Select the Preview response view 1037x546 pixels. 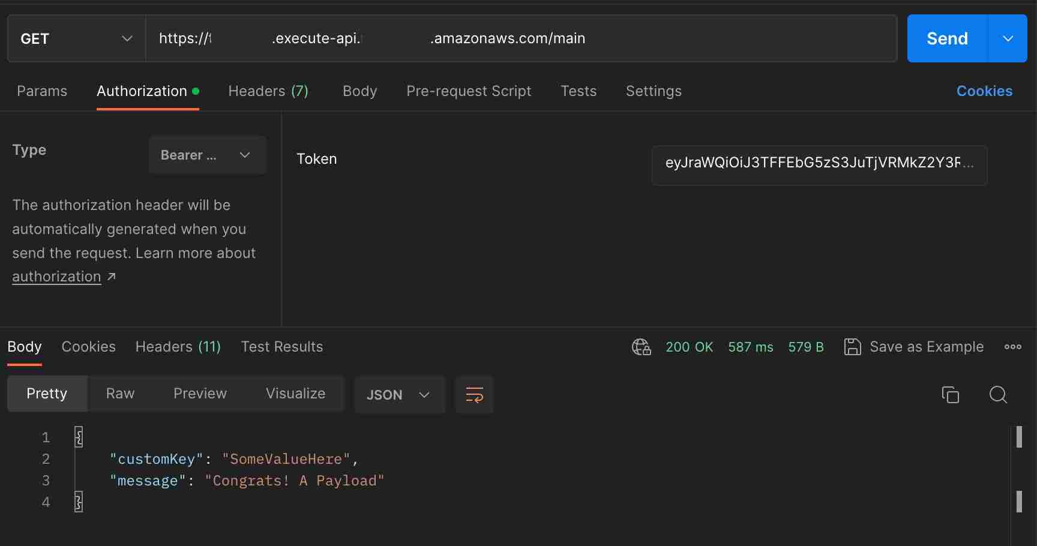pyautogui.click(x=200, y=394)
